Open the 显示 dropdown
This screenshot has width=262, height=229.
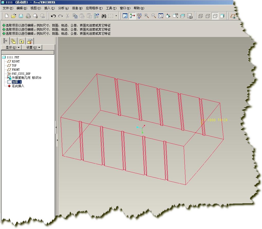pos(11,47)
